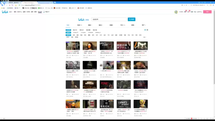Filter by 10-30分钟 duration
This screenshot has width=215, height=121.
[x=83, y=33]
